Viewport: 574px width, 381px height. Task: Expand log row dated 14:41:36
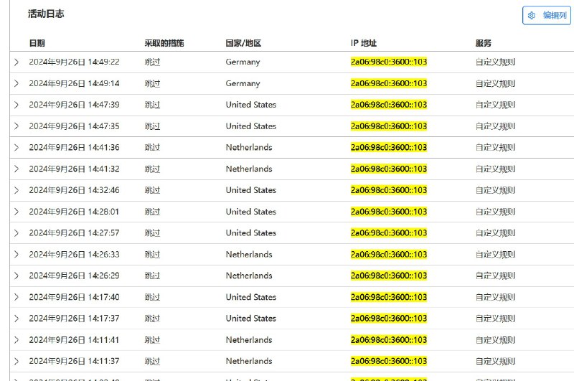click(17, 148)
